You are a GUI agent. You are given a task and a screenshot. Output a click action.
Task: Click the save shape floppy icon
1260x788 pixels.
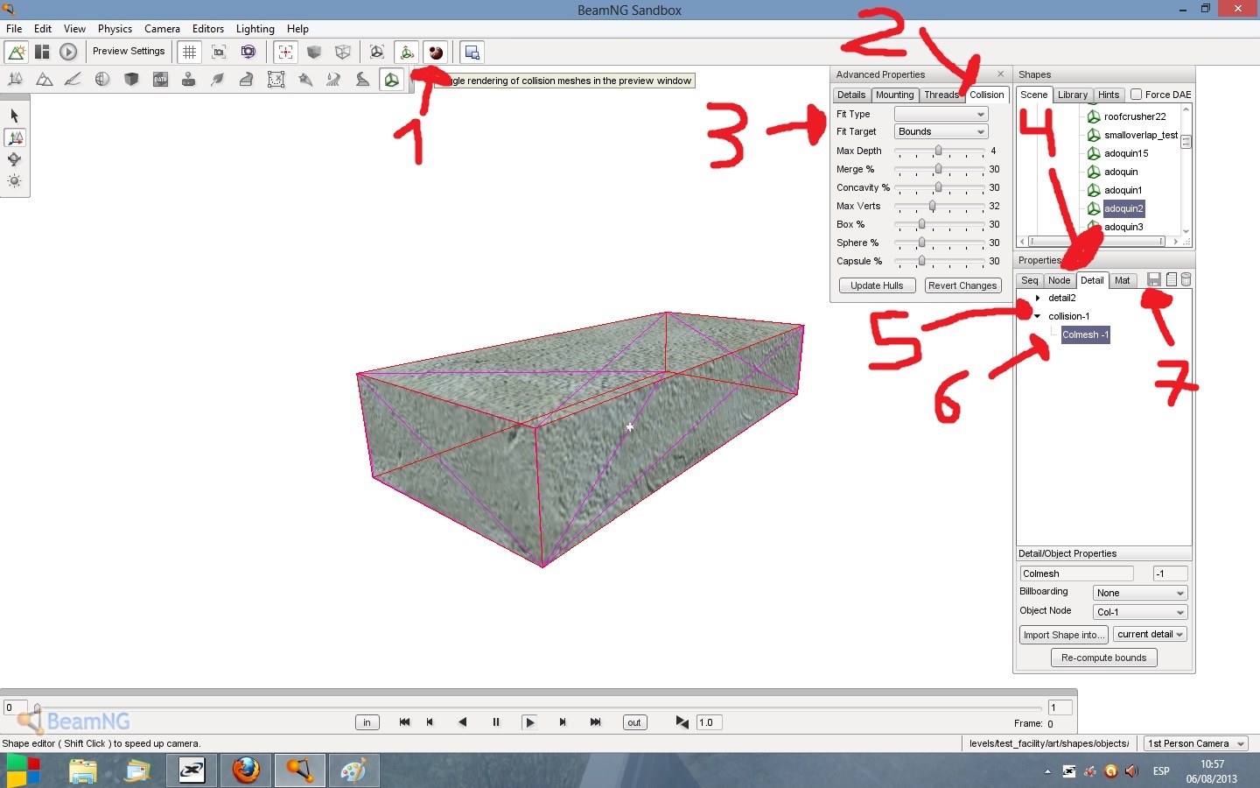[1154, 279]
